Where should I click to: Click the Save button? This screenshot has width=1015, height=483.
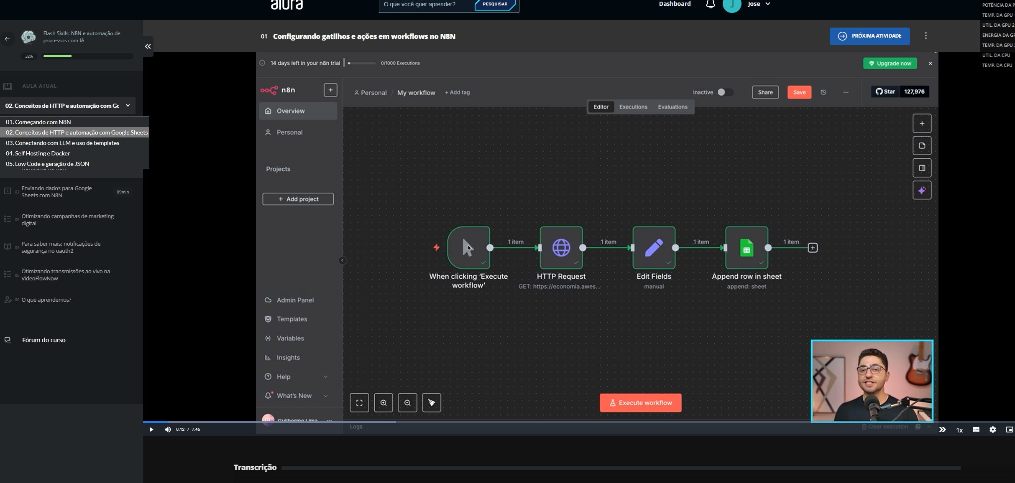799,92
